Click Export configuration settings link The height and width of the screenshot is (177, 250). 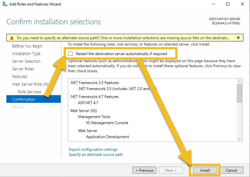[93, 150]
